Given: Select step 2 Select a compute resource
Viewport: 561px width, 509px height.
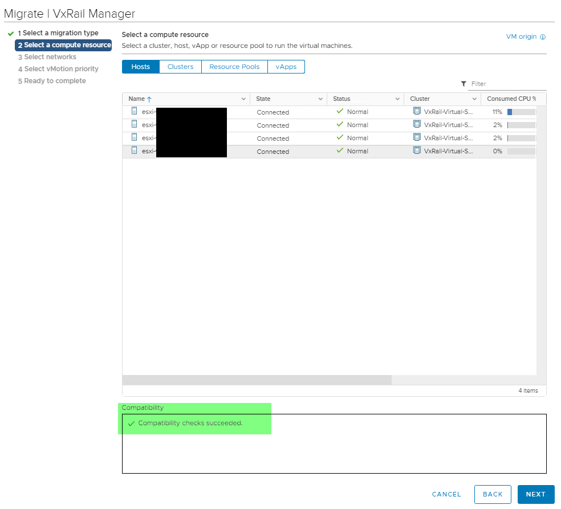Looking at the screenshot, I should click(63, 45).
